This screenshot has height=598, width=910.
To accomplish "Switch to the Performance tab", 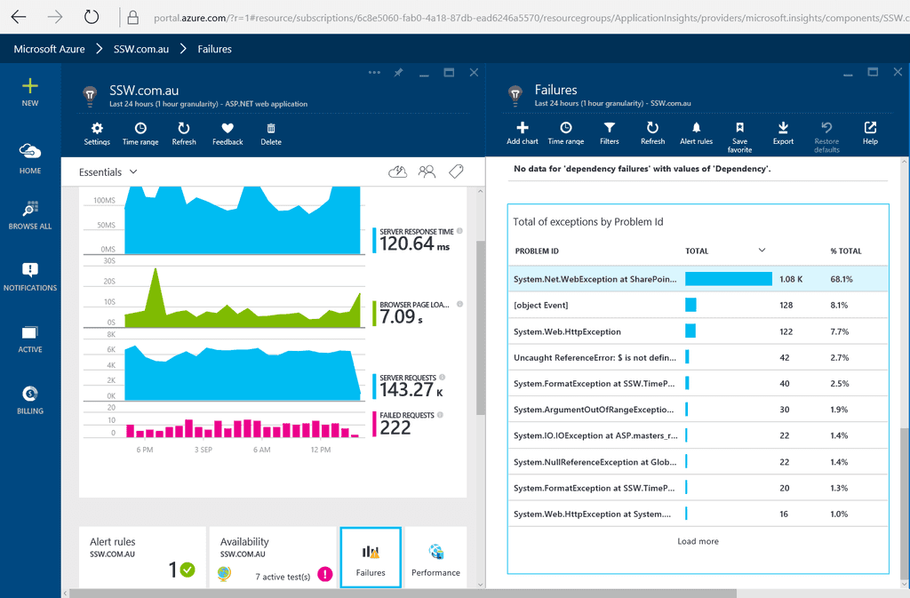I will pyautogui.click(x=435, y=557).
